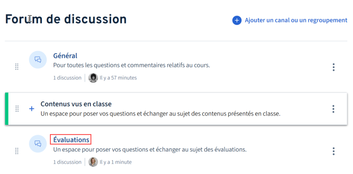Open the Général channel options menu
The image size is (353, 174).
[x=333, y=67]
